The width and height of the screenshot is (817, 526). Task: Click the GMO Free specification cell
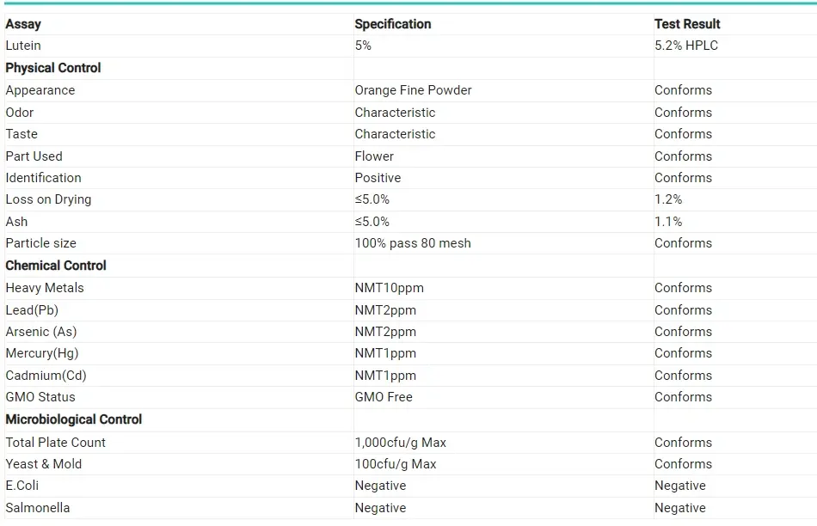click(x=384, y=397)
